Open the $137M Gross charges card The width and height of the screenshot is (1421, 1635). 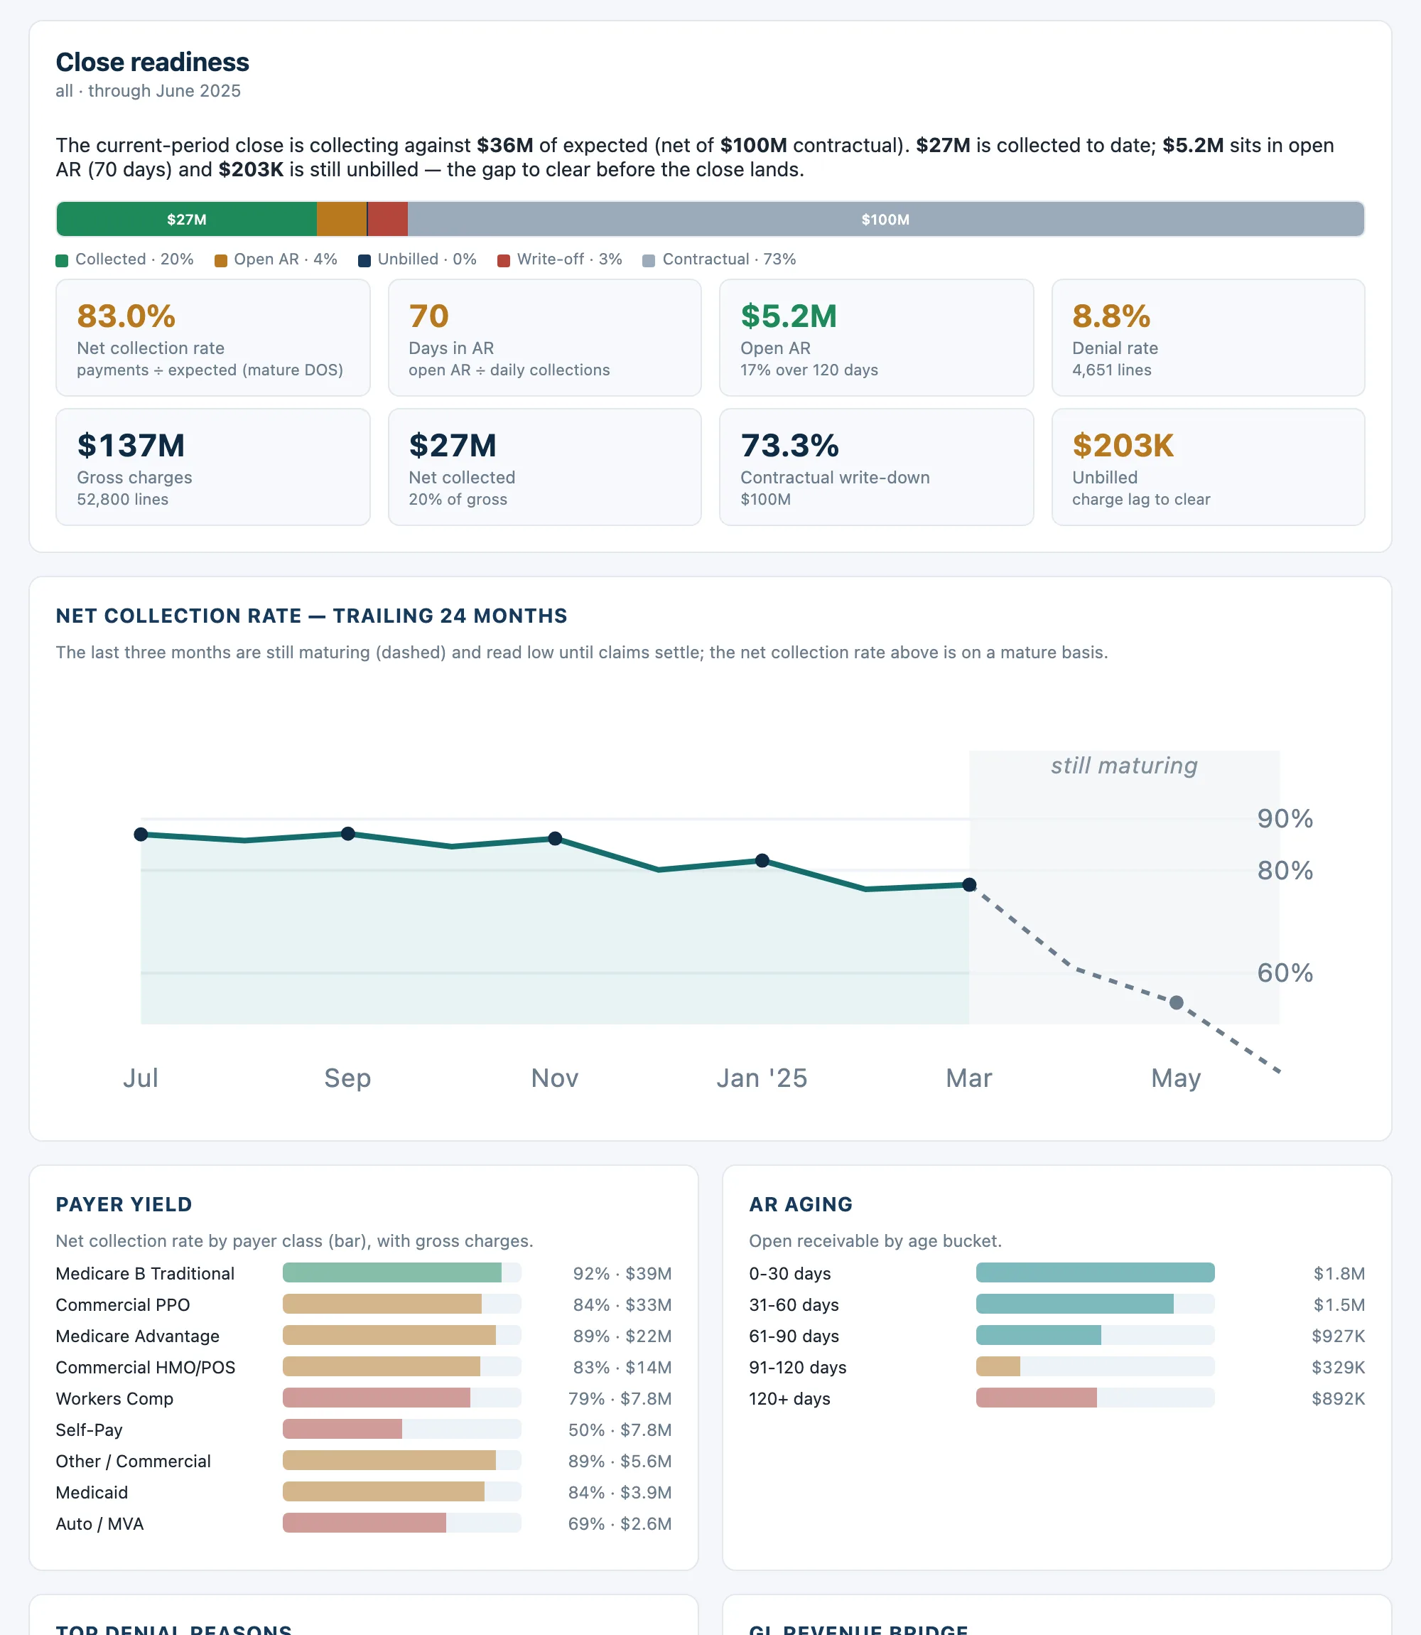pyautogui.click(x=212, y=467)
